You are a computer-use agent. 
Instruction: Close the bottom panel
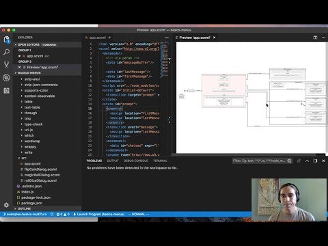tap(323, 161)
